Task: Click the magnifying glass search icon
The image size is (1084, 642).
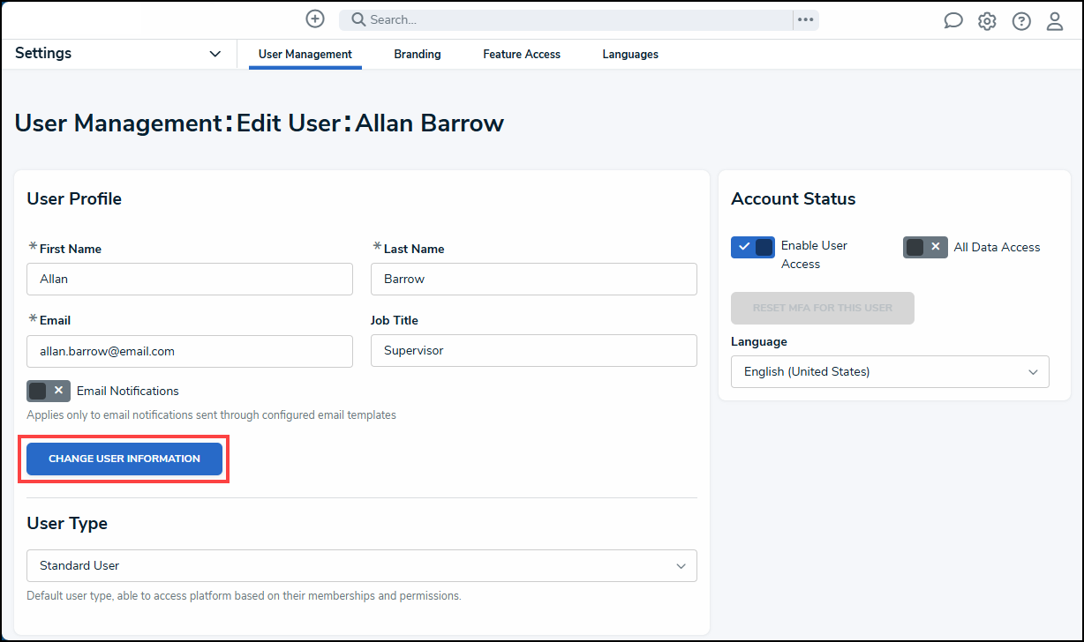Action: pyautogui.click(x=358, y=19)
